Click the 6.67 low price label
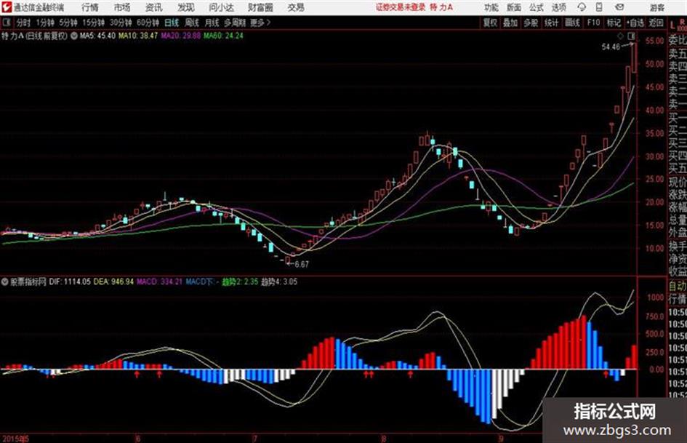 click(x=302, y=264)
